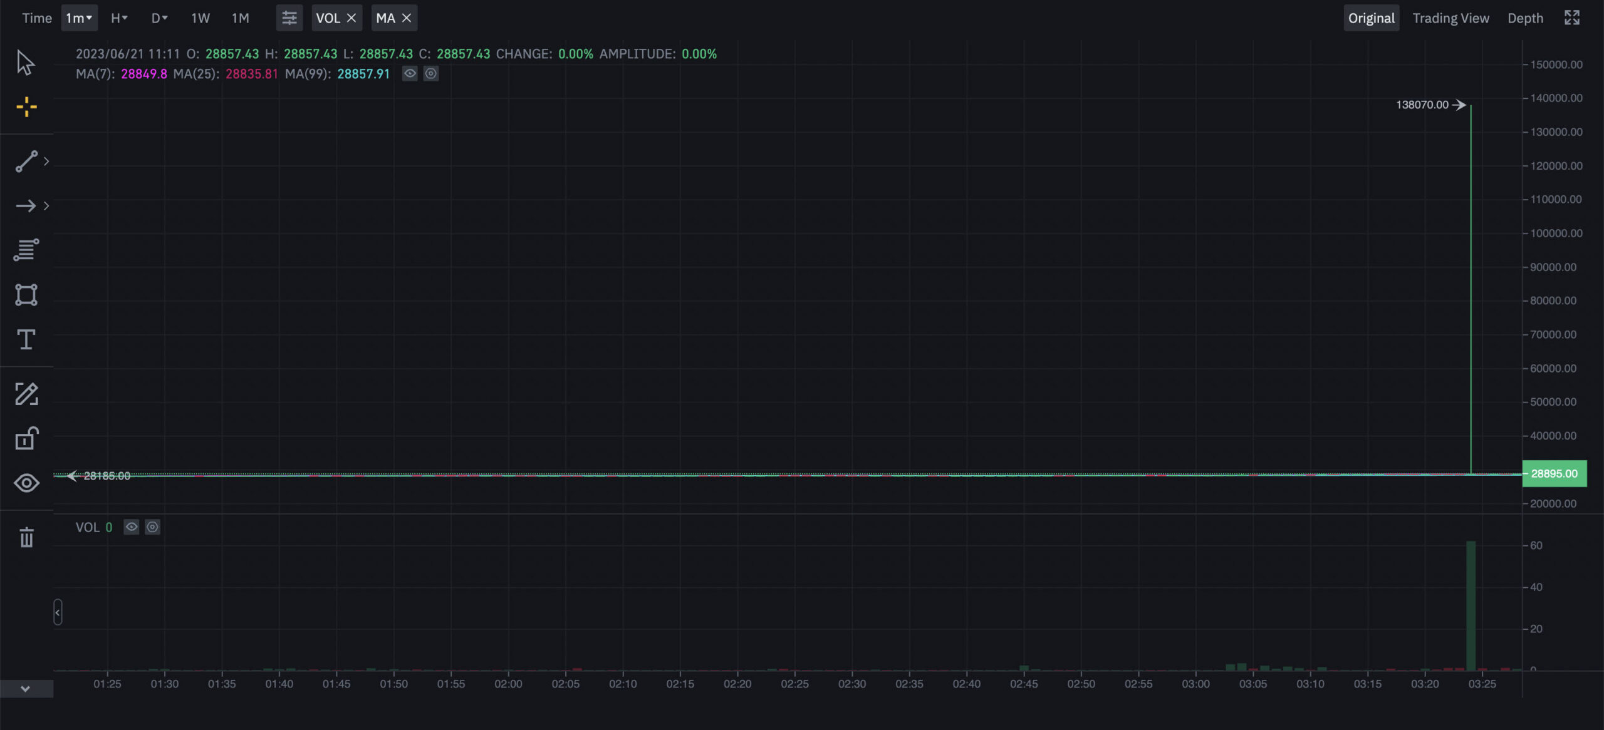
Task: Hide the MA indicator with eye icon
Action: tap(410, 74)
